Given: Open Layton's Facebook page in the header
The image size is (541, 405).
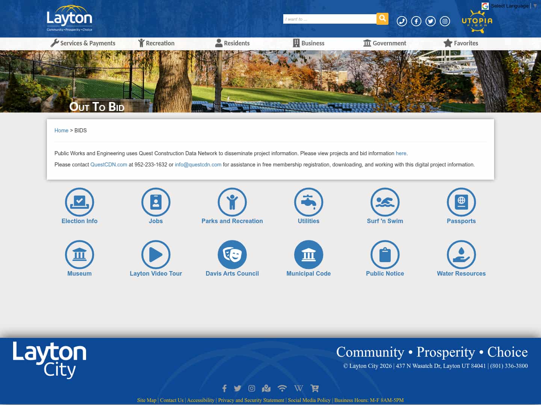Looking at the screenshot, I should 416,21.
